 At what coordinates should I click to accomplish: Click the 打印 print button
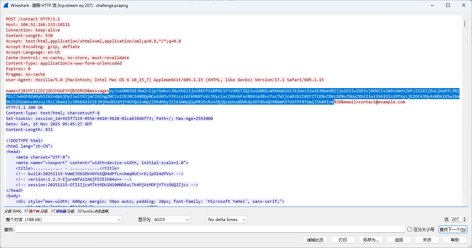click(x=343, y=240)
